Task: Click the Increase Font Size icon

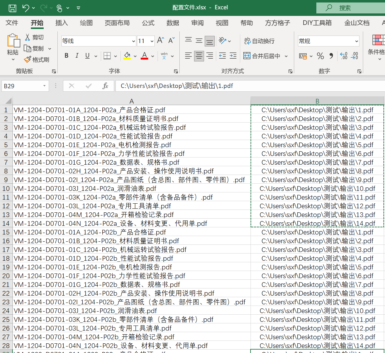Action: 160,41
